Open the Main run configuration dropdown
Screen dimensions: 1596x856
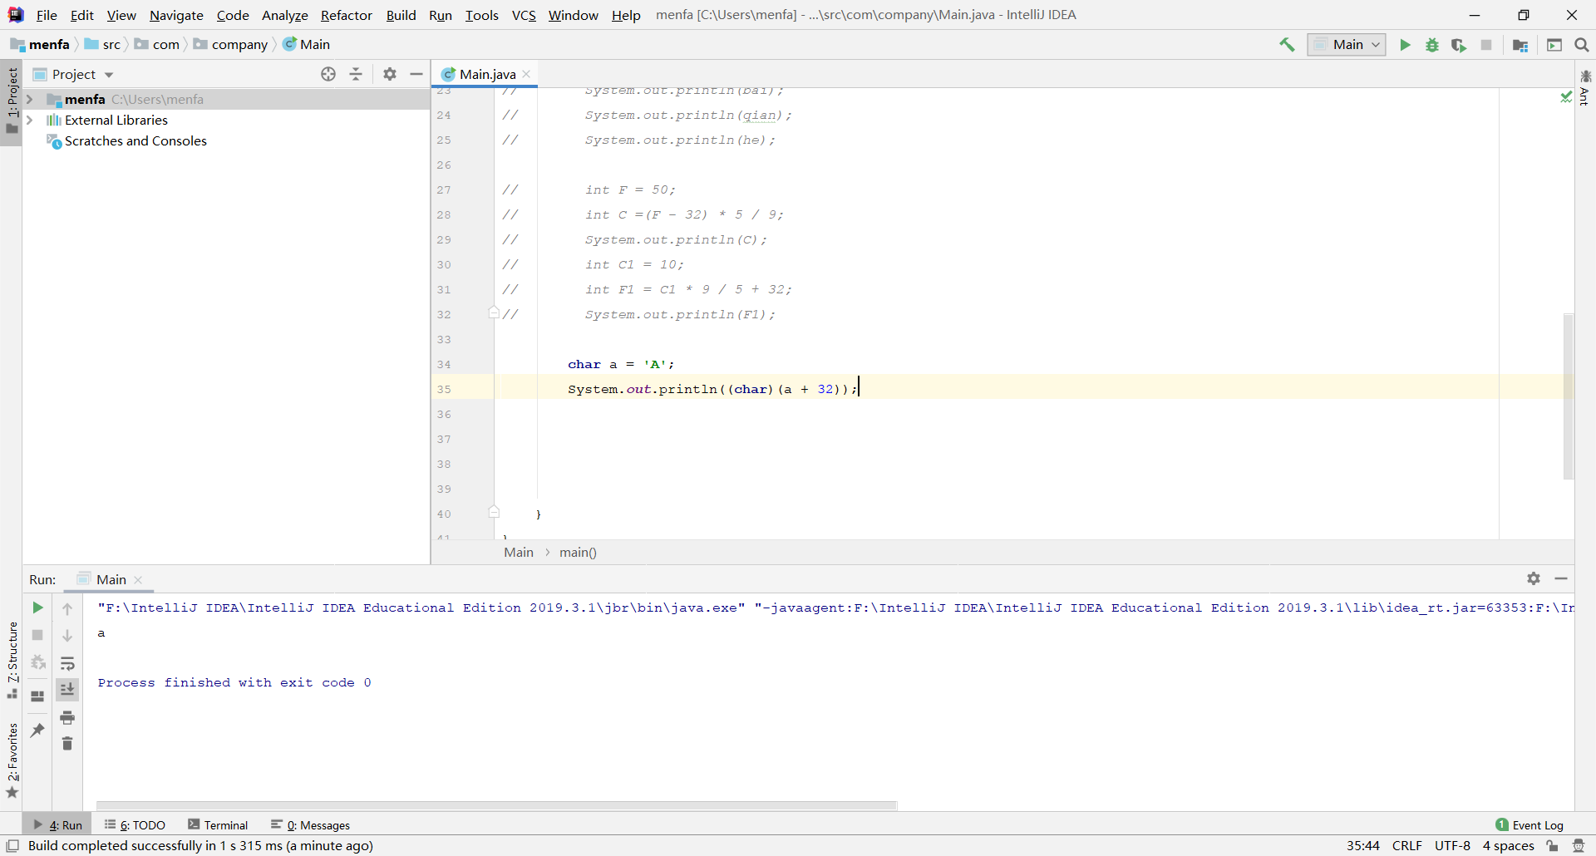tap(1347, 45)
